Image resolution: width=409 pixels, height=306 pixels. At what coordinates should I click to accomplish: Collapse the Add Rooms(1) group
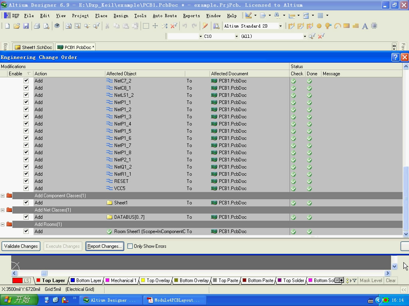click(3, 224)
